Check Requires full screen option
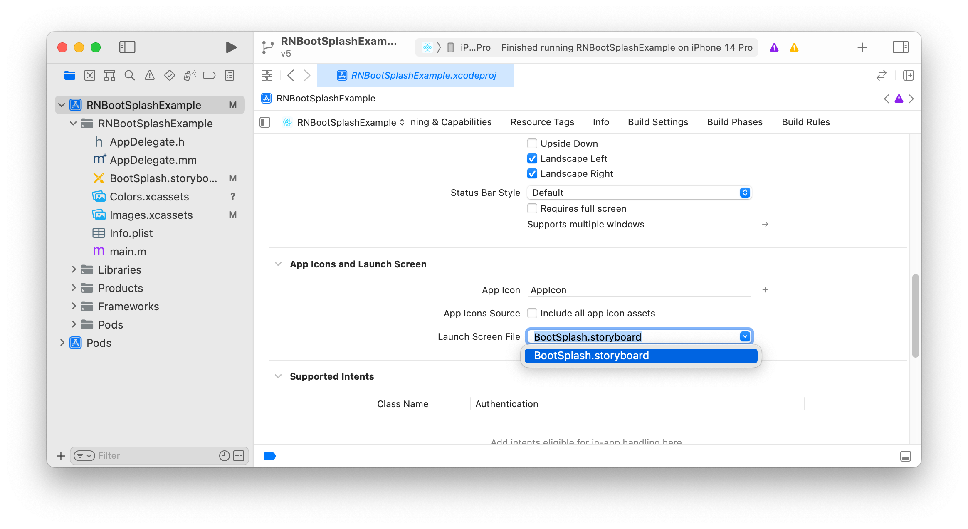Viewport: 968px width, 529px height. pos(532,208)
